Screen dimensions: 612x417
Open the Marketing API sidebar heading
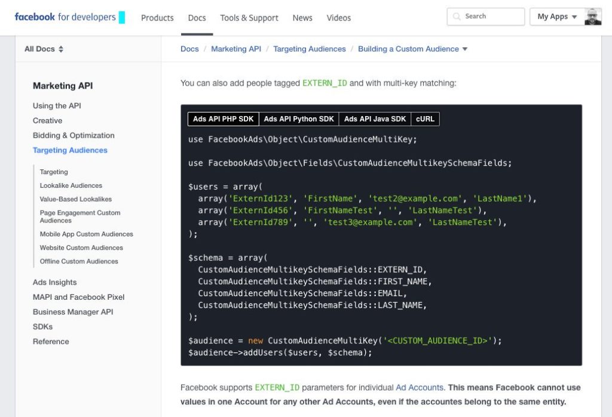click(63, 86)
